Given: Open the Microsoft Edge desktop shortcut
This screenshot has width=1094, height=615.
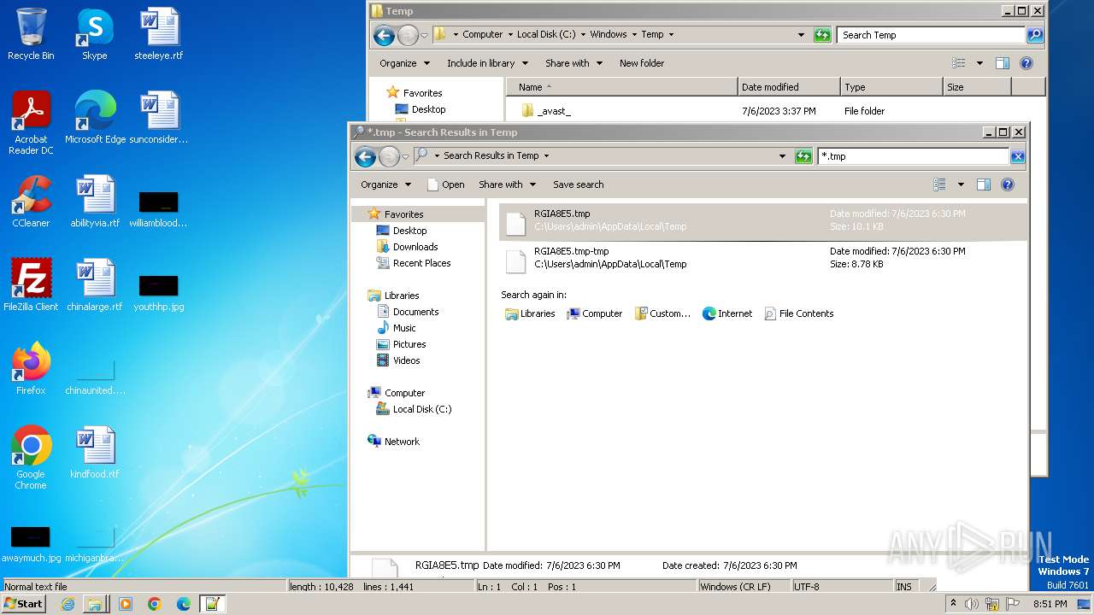Looking at the screenshot, I should click(x=95, y=118).
